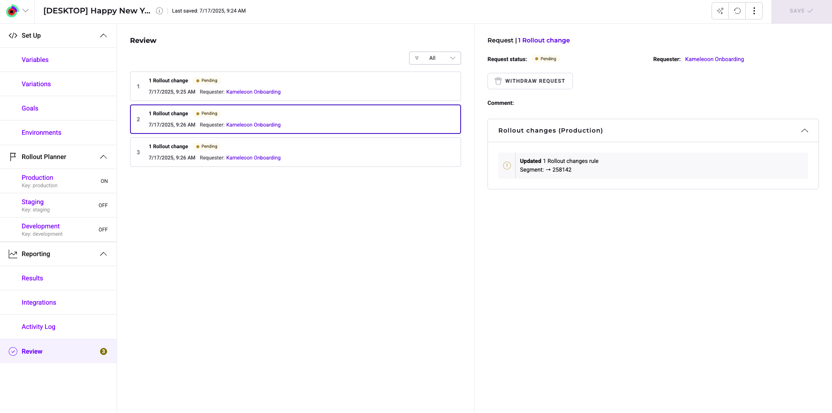This screenshot has width=832, height=413.
Task: Open the All filter dropdown
Action: coord(435,58)
